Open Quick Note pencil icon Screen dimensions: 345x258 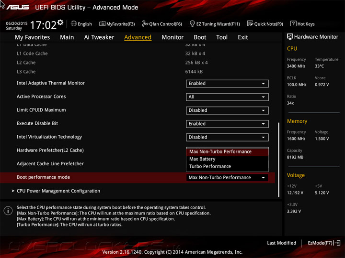coord(250,23)
